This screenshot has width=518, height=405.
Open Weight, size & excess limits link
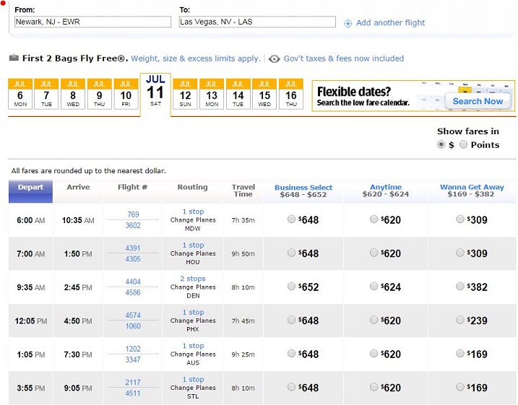[x=196, y=58]
